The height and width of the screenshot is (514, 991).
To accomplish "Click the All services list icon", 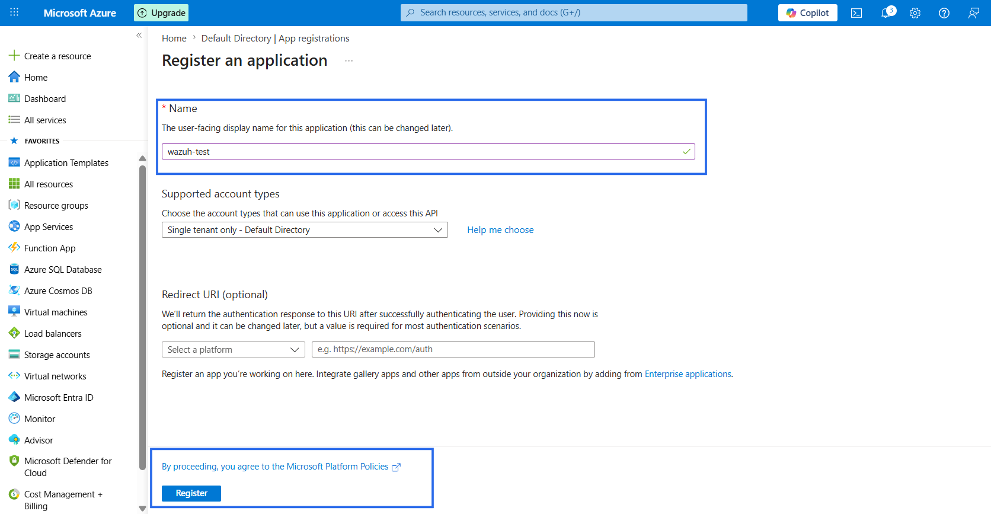I will 14,120.
